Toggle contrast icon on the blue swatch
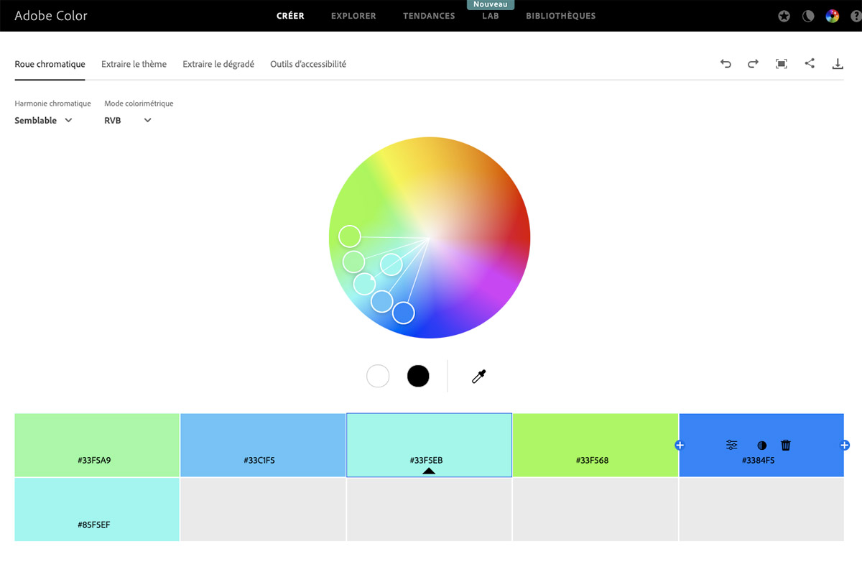Screen dimensions: 862x562 point(761,446)
